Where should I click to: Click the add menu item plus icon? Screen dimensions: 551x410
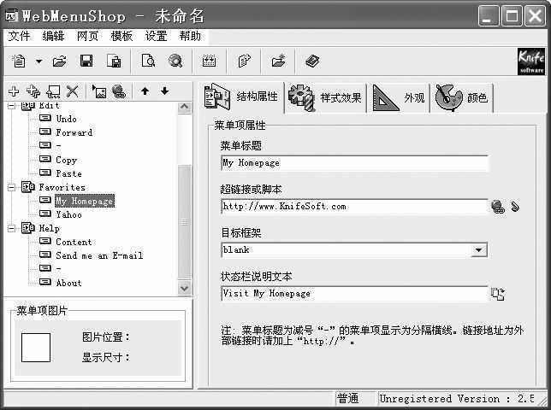(13, 91)
